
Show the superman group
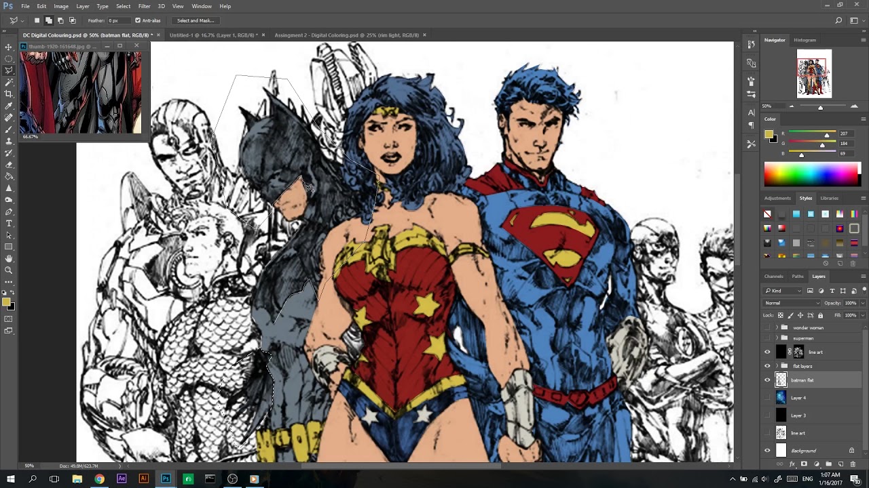point(767,338)
